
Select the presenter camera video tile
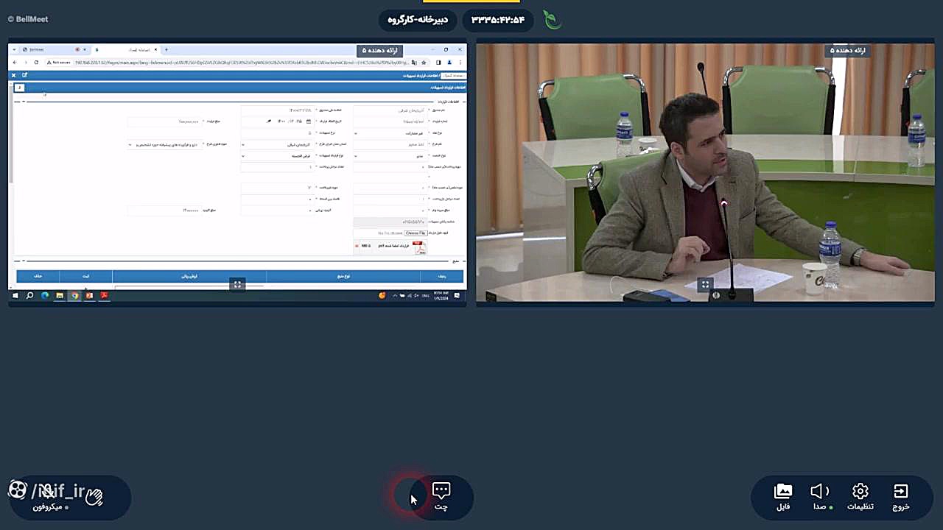[x=705, y=173]
